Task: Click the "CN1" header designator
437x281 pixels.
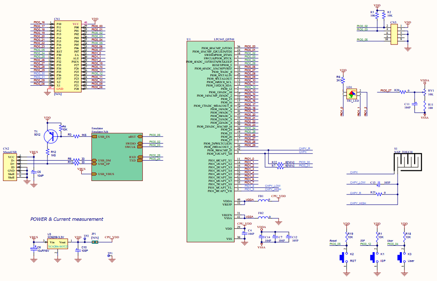Action: [57, 19]
